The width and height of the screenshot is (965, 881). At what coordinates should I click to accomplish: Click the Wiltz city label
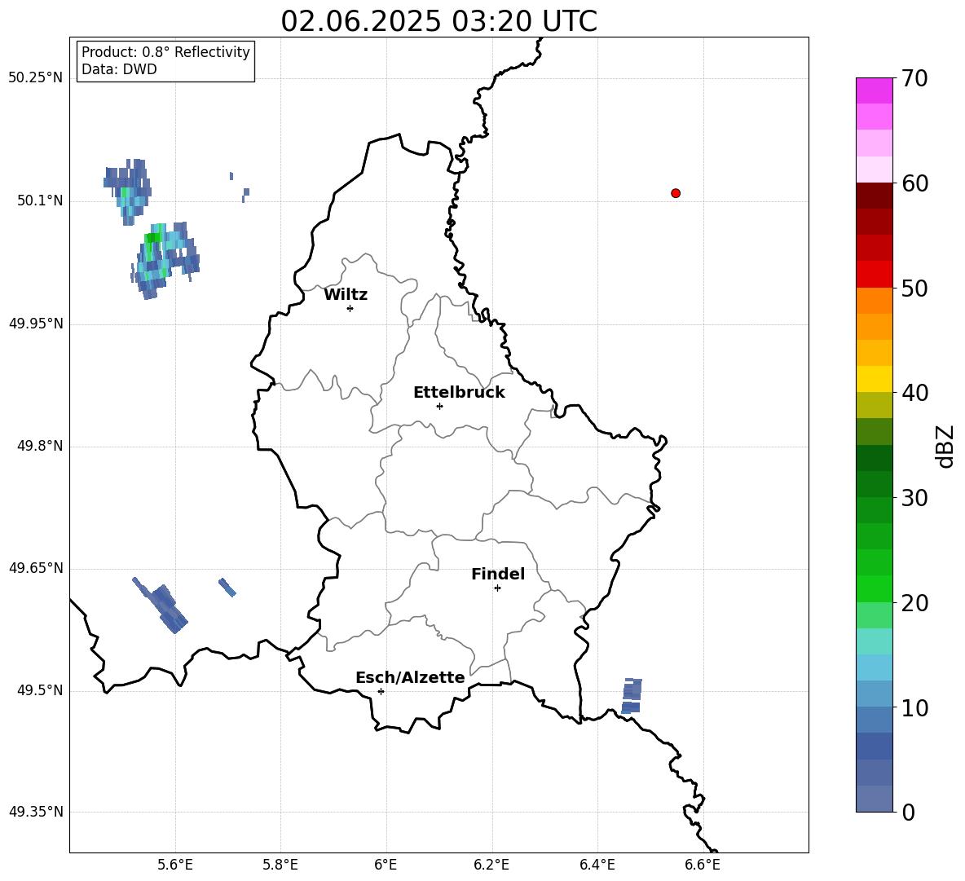coord(346,295)
